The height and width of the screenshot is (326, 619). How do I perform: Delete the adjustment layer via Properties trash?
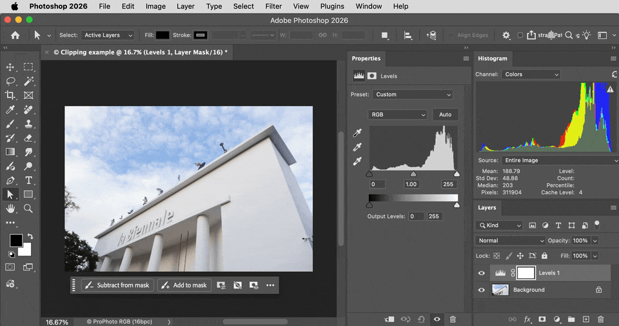pos(453,320)
